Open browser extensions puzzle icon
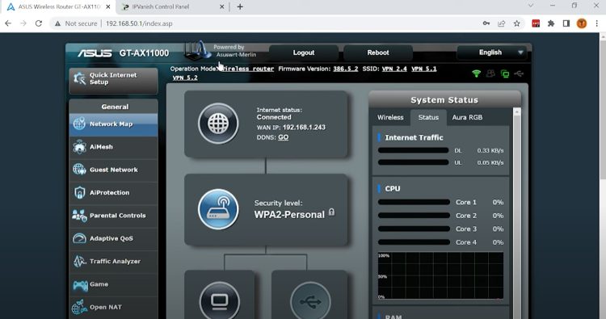The height and width of the screenshot is (319, 606). 551,23
